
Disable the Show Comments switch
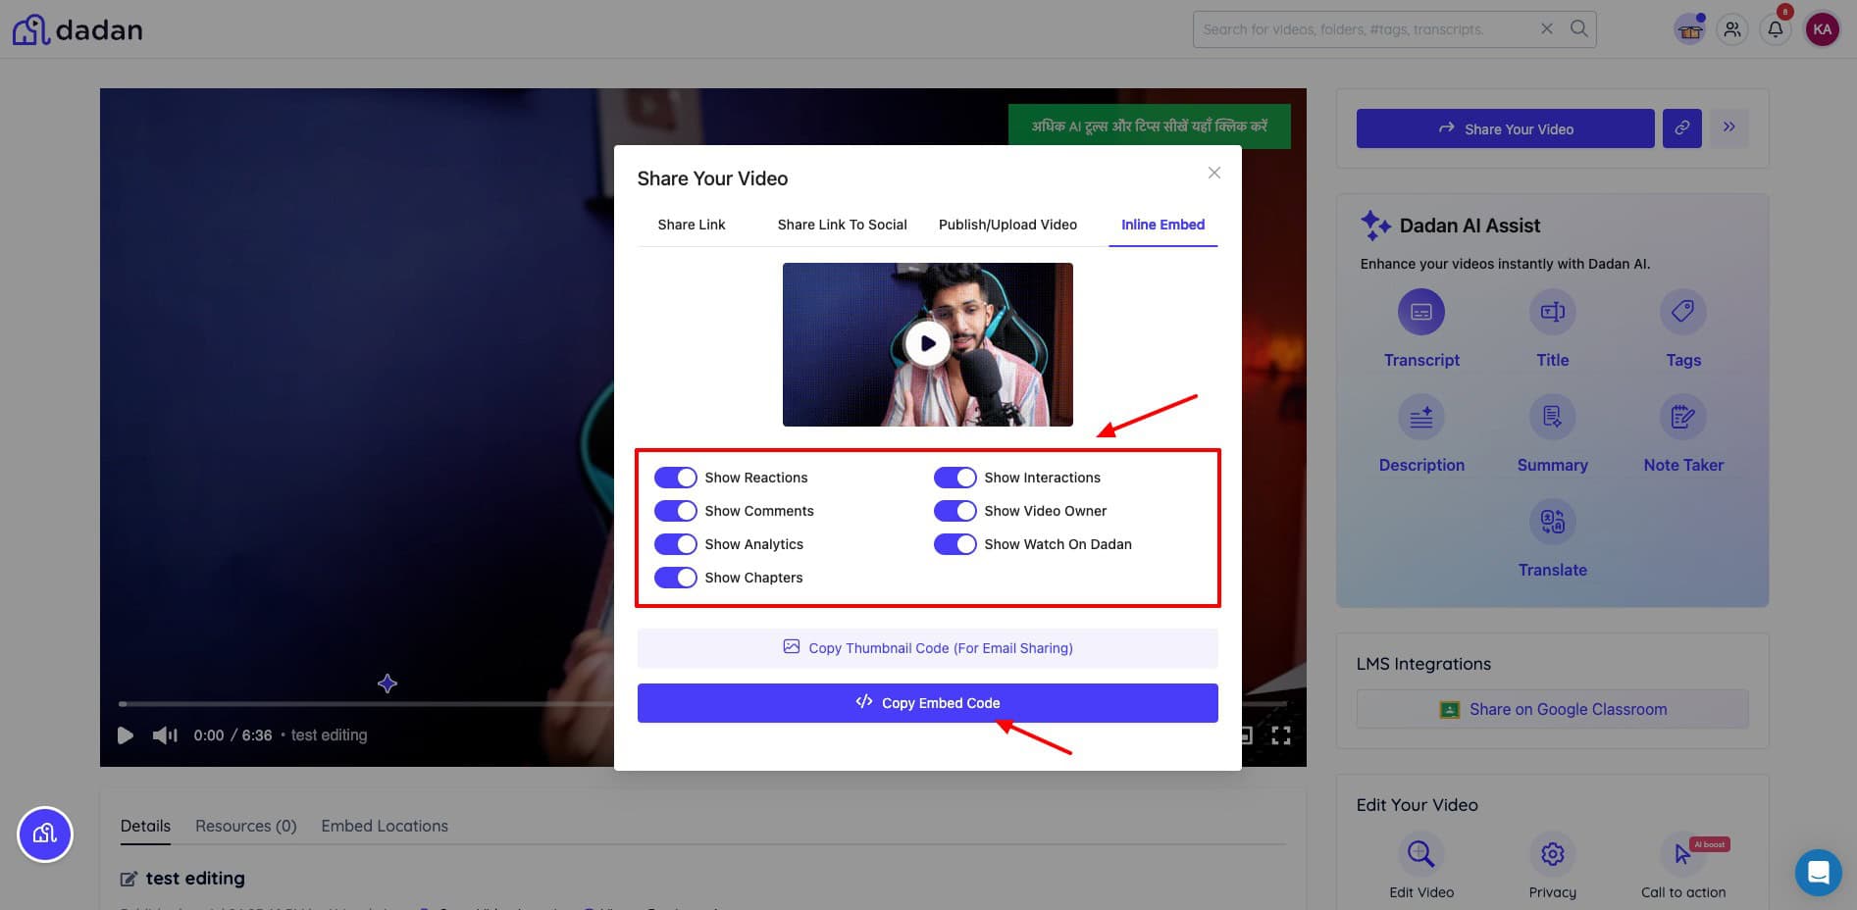click(676, 511)
